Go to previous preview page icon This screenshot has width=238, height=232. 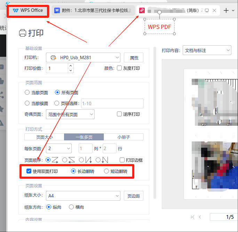click(x=200, y=217)
